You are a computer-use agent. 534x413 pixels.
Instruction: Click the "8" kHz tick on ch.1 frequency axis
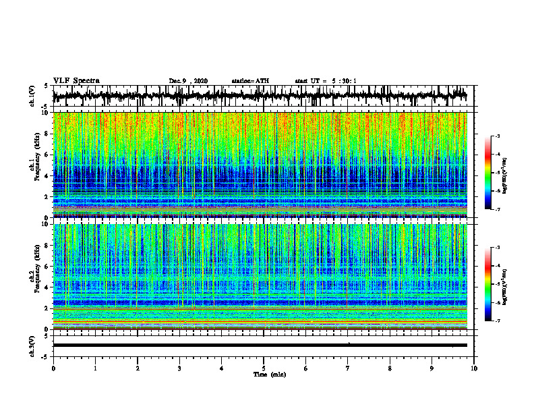[47, 134]
